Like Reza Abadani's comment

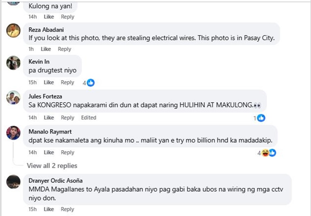click(46, 49)
